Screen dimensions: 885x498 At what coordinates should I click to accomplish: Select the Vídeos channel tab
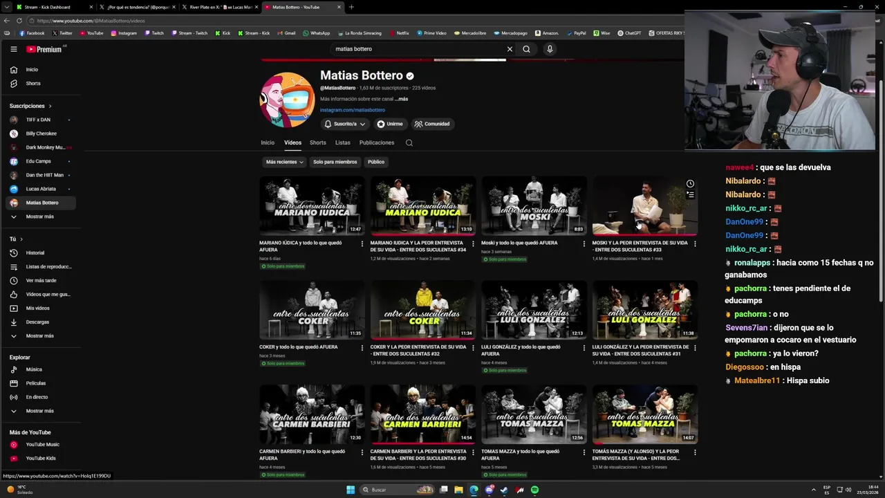click(x=292, y=142)
